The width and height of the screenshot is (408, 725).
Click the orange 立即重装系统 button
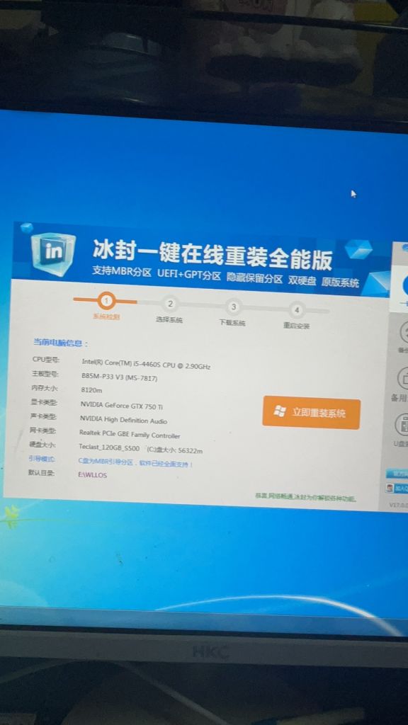click(x=312, y=413)
